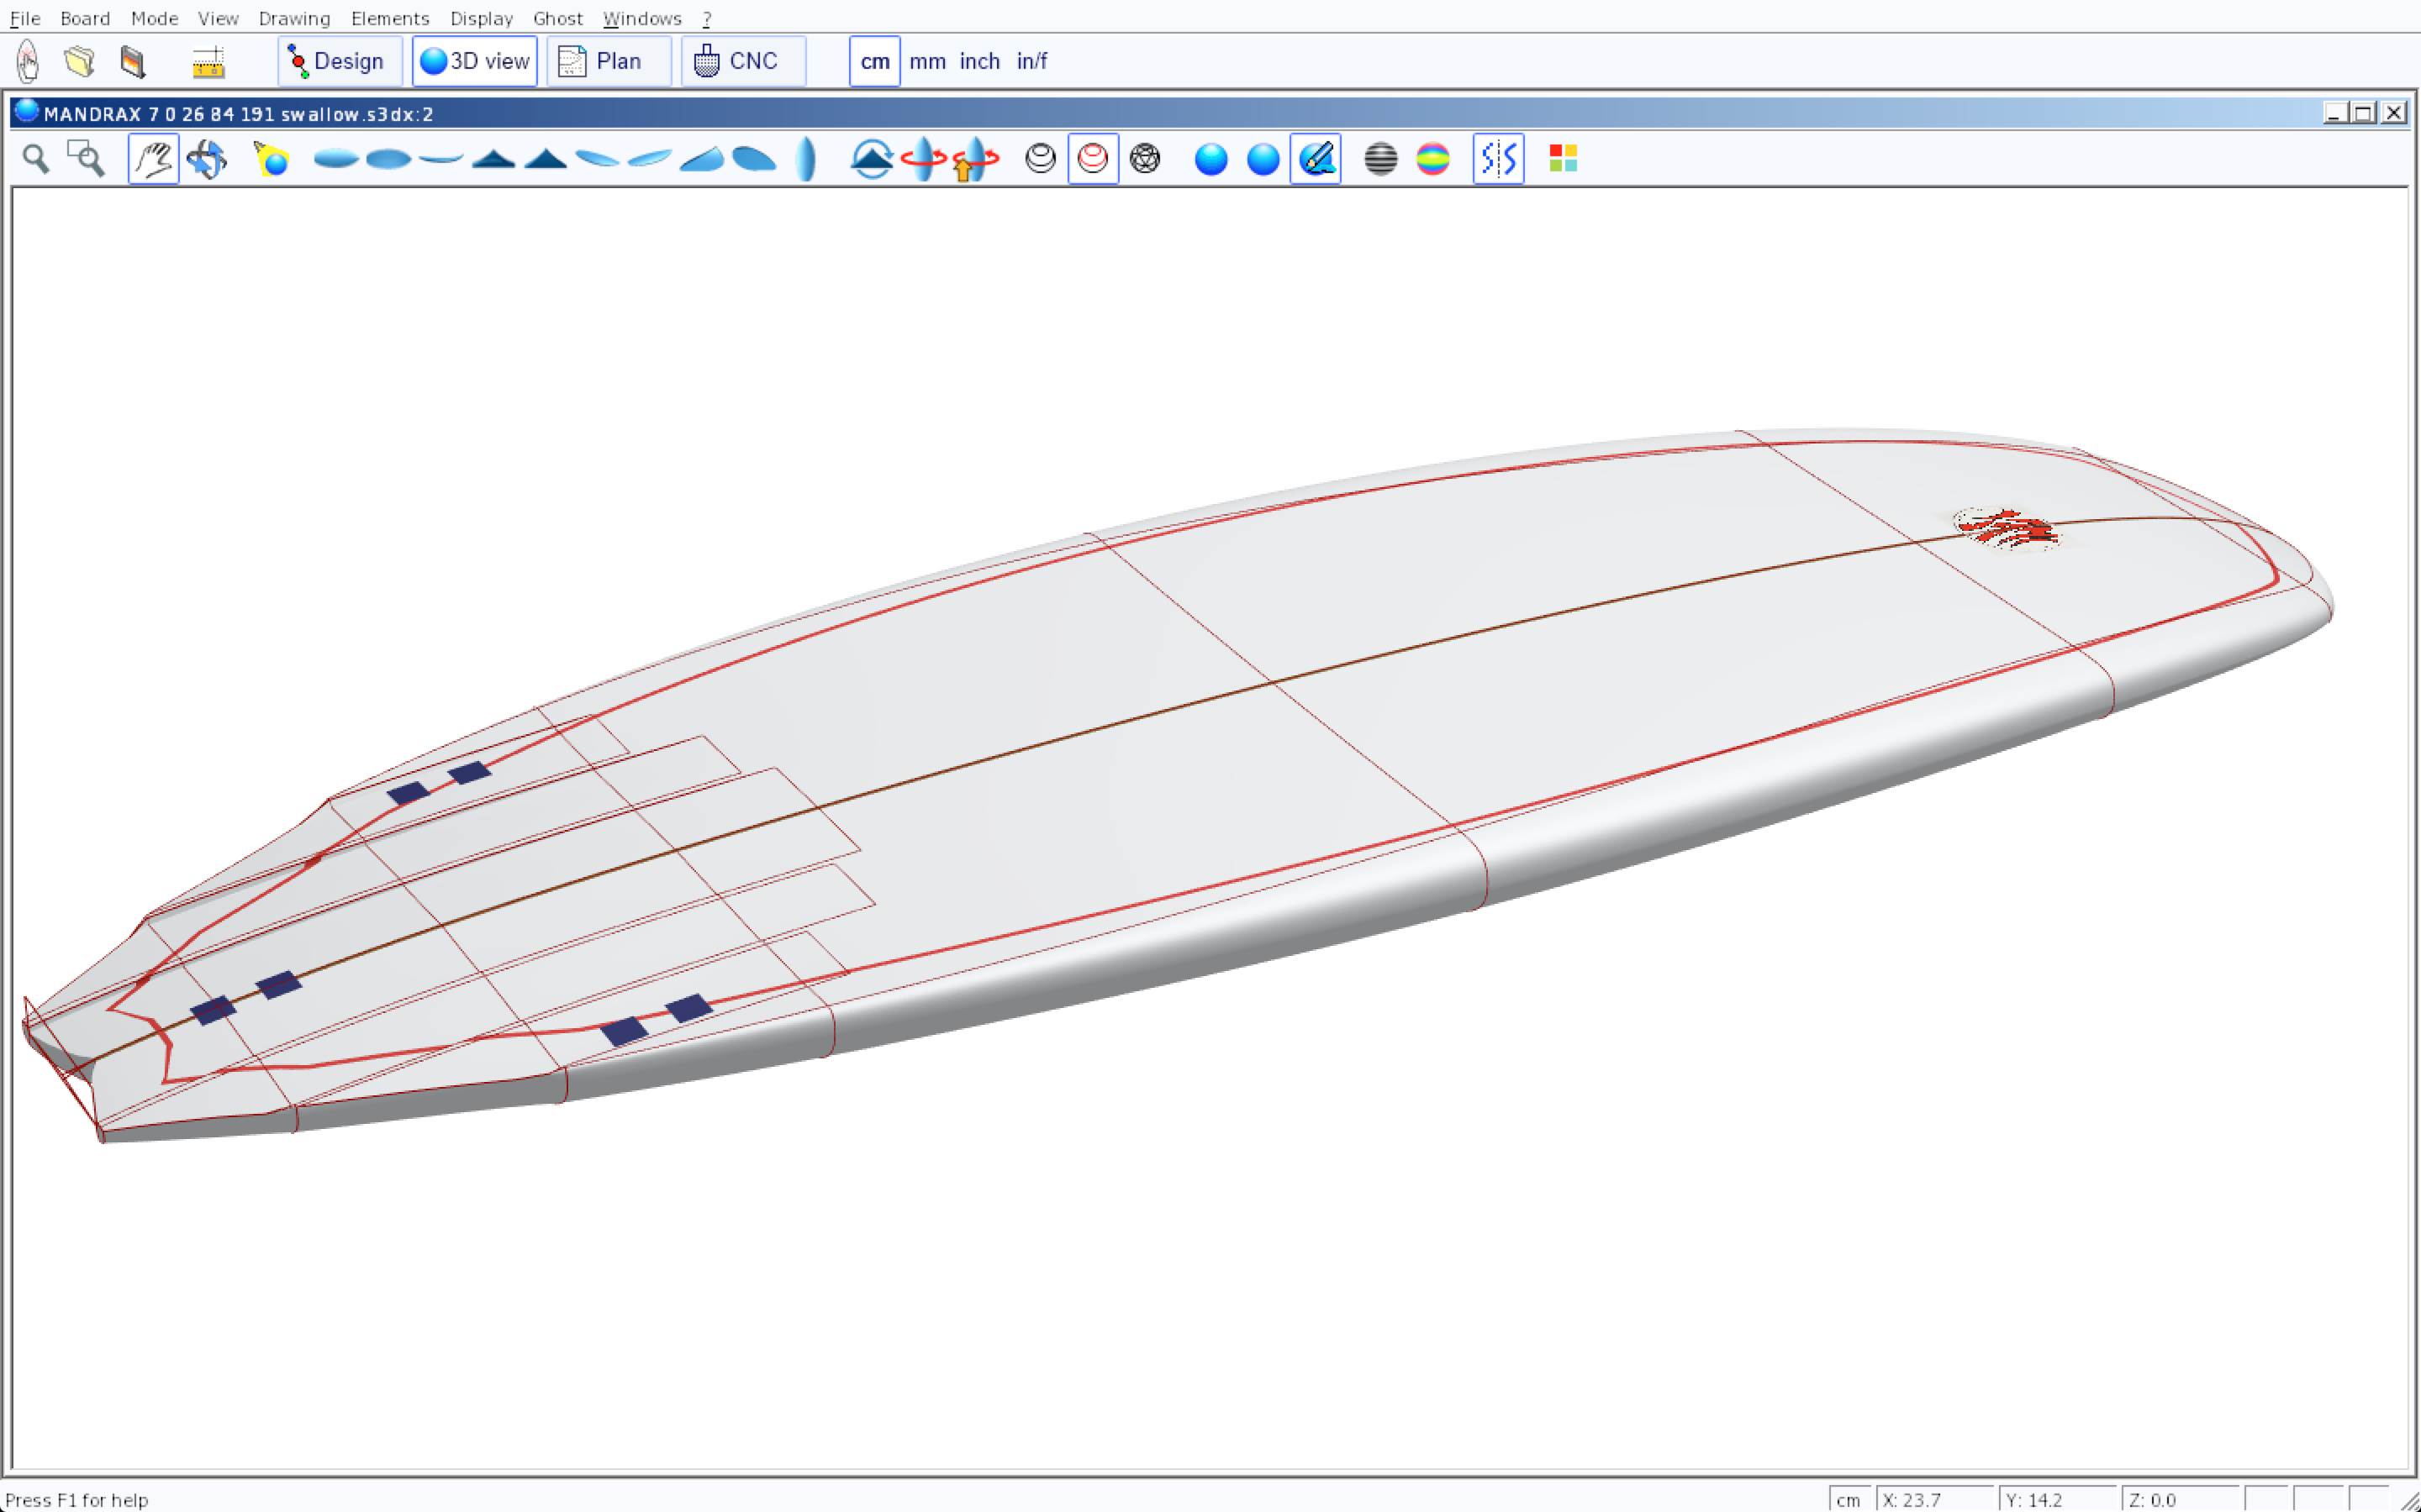Click the wireframe mesh sphere icon

(1144, 159)
